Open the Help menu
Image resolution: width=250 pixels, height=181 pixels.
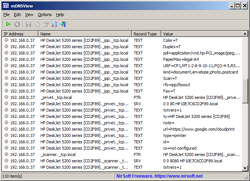(x=60, y=15)
